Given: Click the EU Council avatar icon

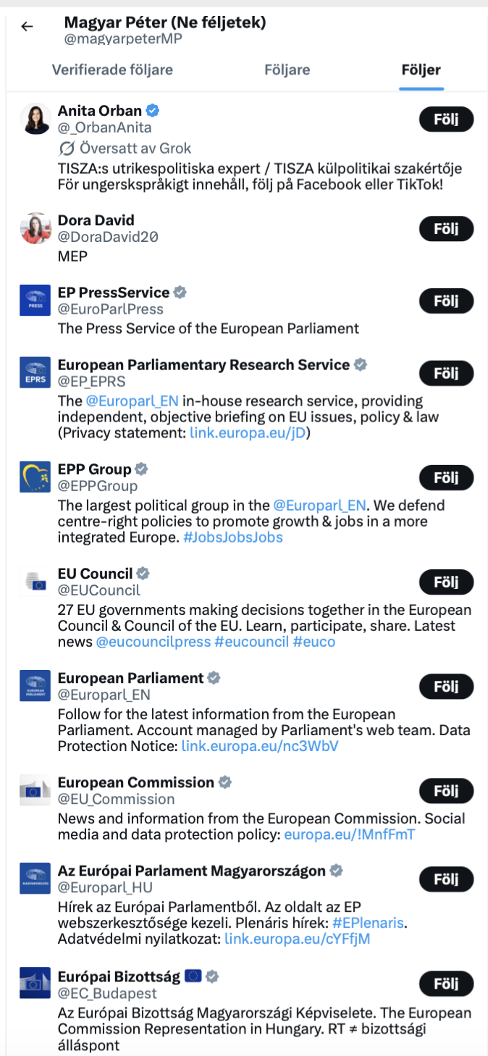Looking at the screenshot, I should coord(35,582).
